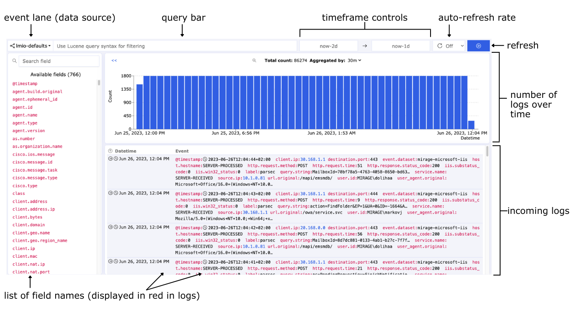Select the client.nat.port field
This screenshot has height=324, width=576.
point(31,272)
